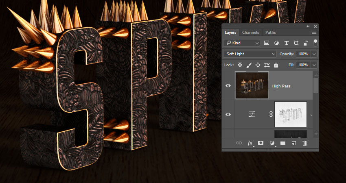Screen dimensions: 346x183
Task: Hide the Curves adjustment layer
Action: (228, 114)
